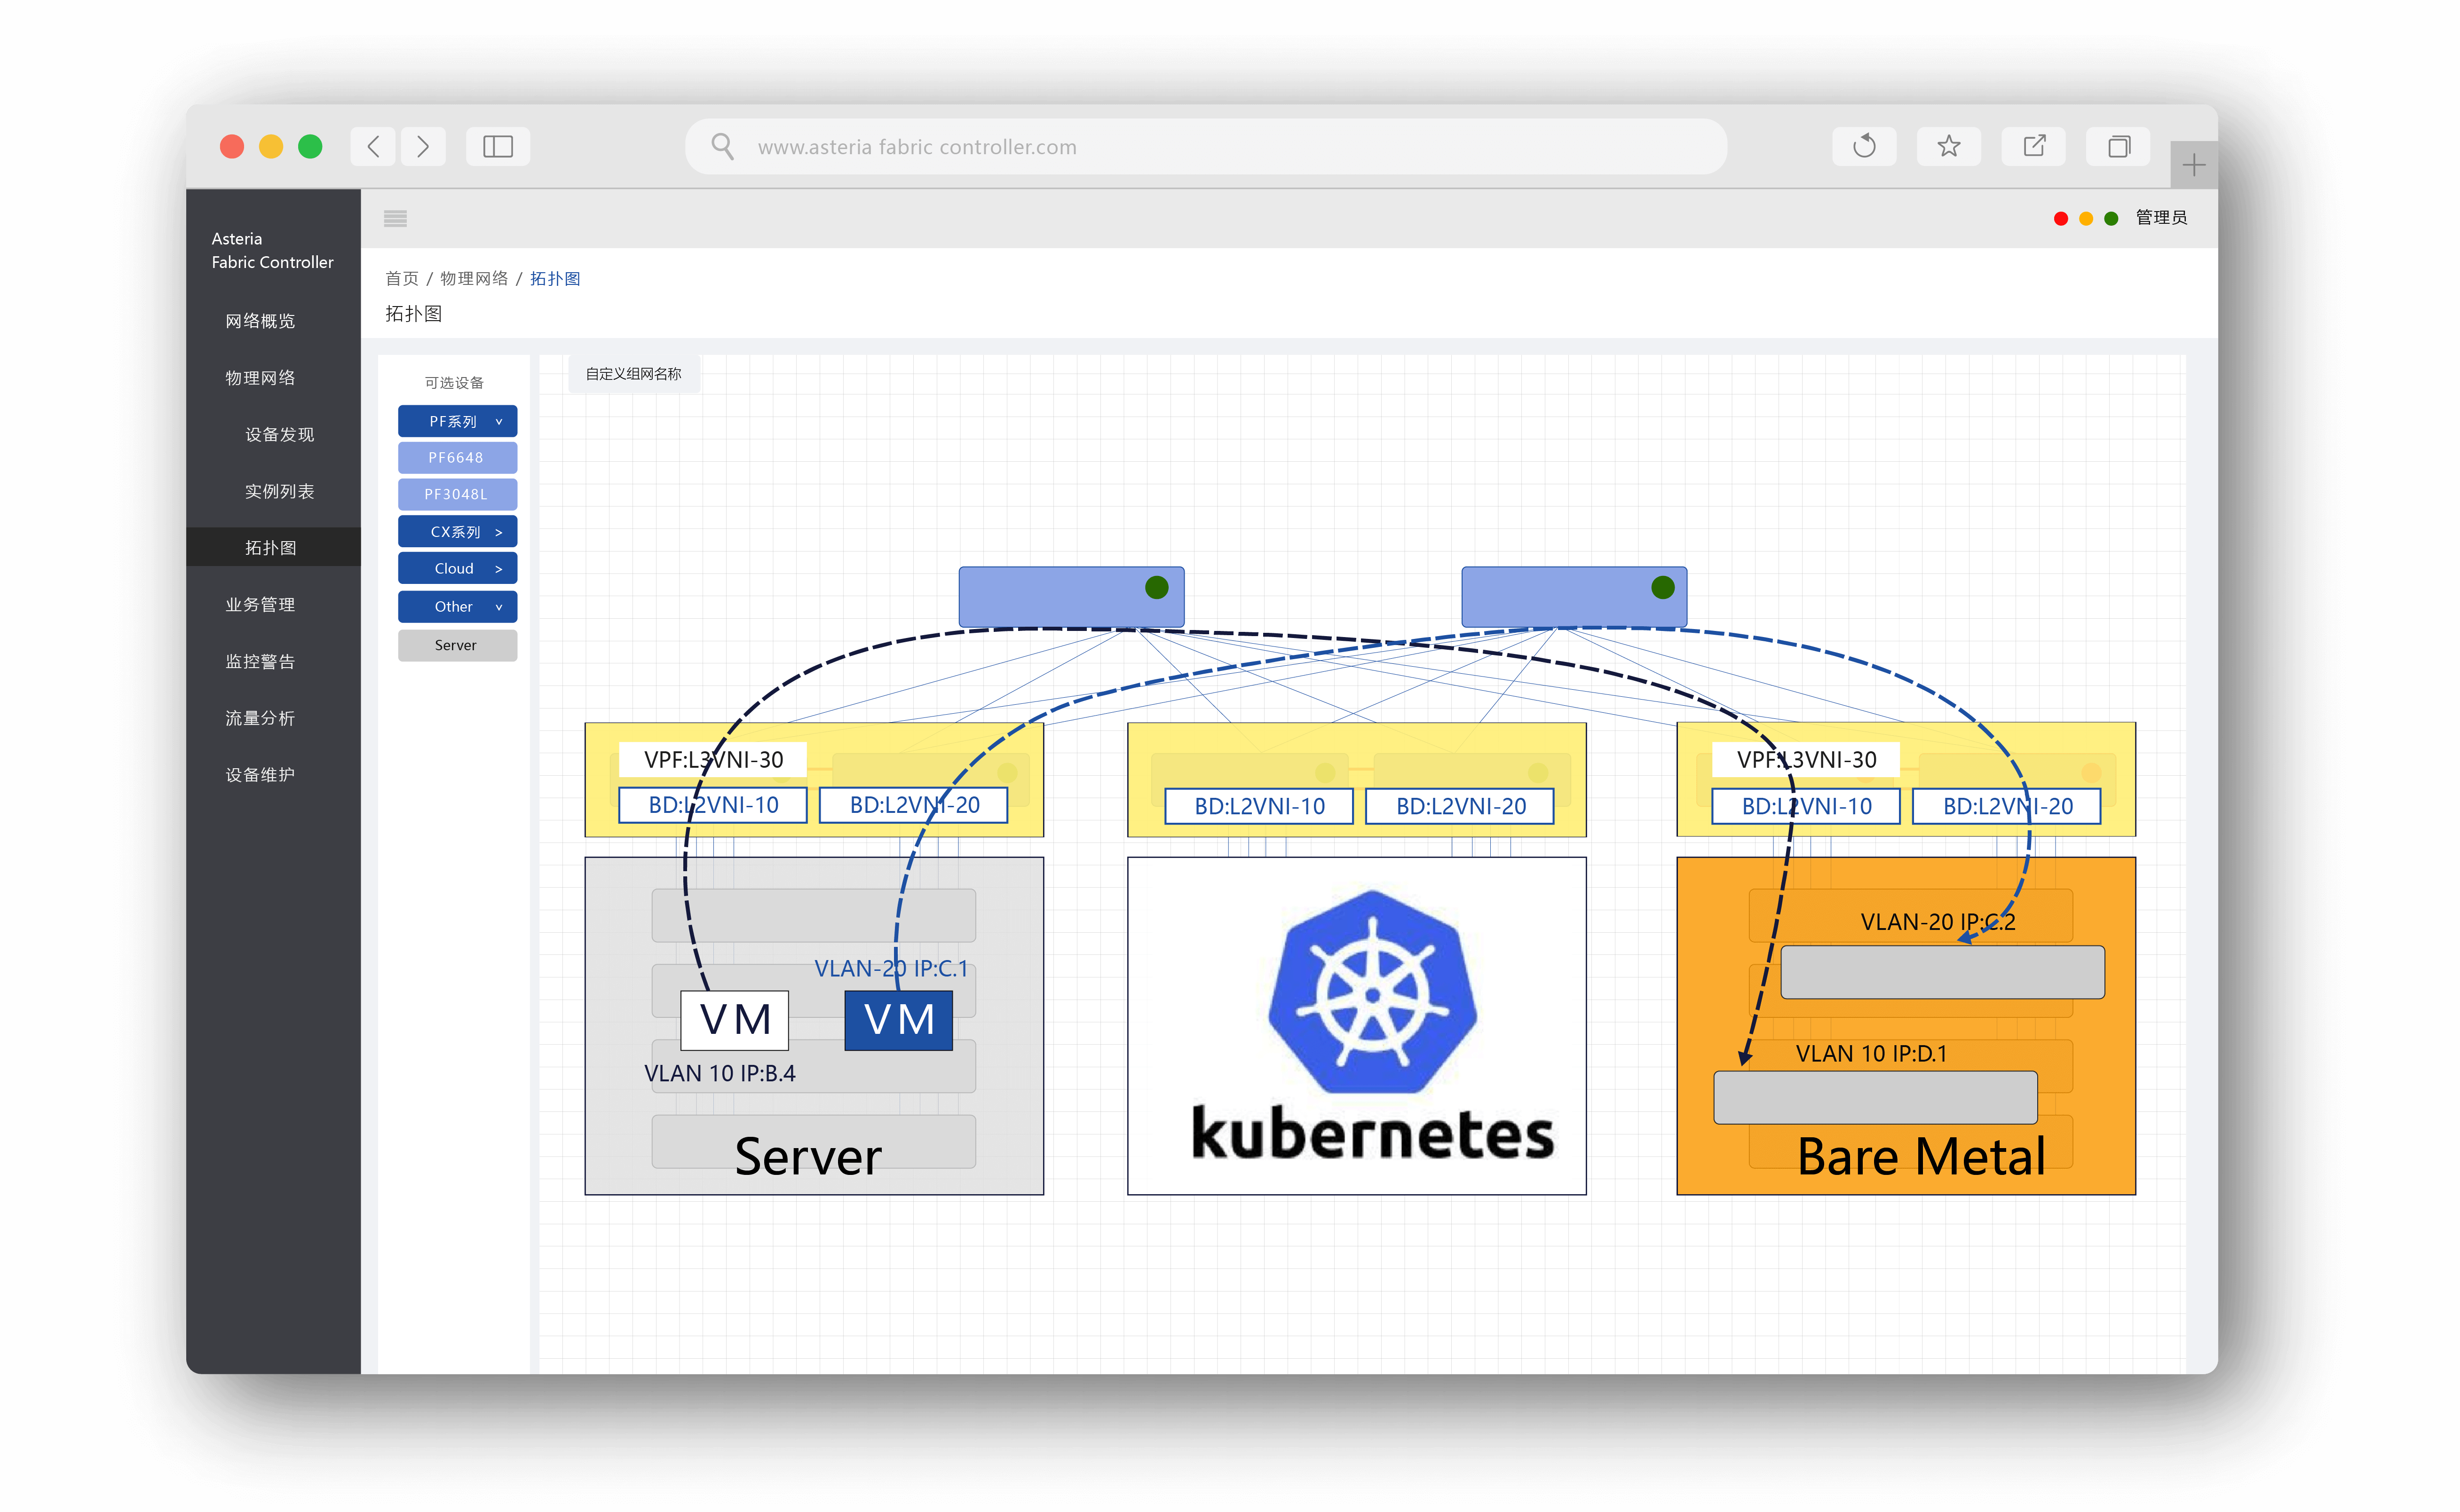Open 实例列表 submenu item
The height and width of the screenshot is (1512, 2460).
coord(280,491)
